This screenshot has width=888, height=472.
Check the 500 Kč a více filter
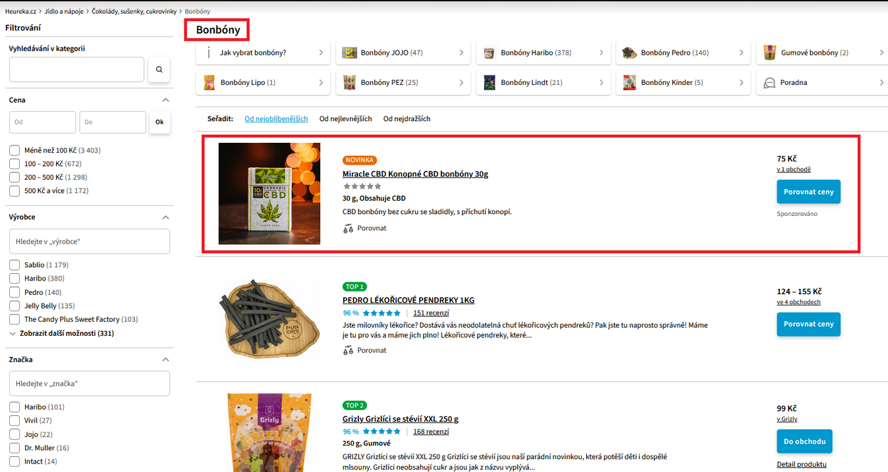[x=14, y=191]
